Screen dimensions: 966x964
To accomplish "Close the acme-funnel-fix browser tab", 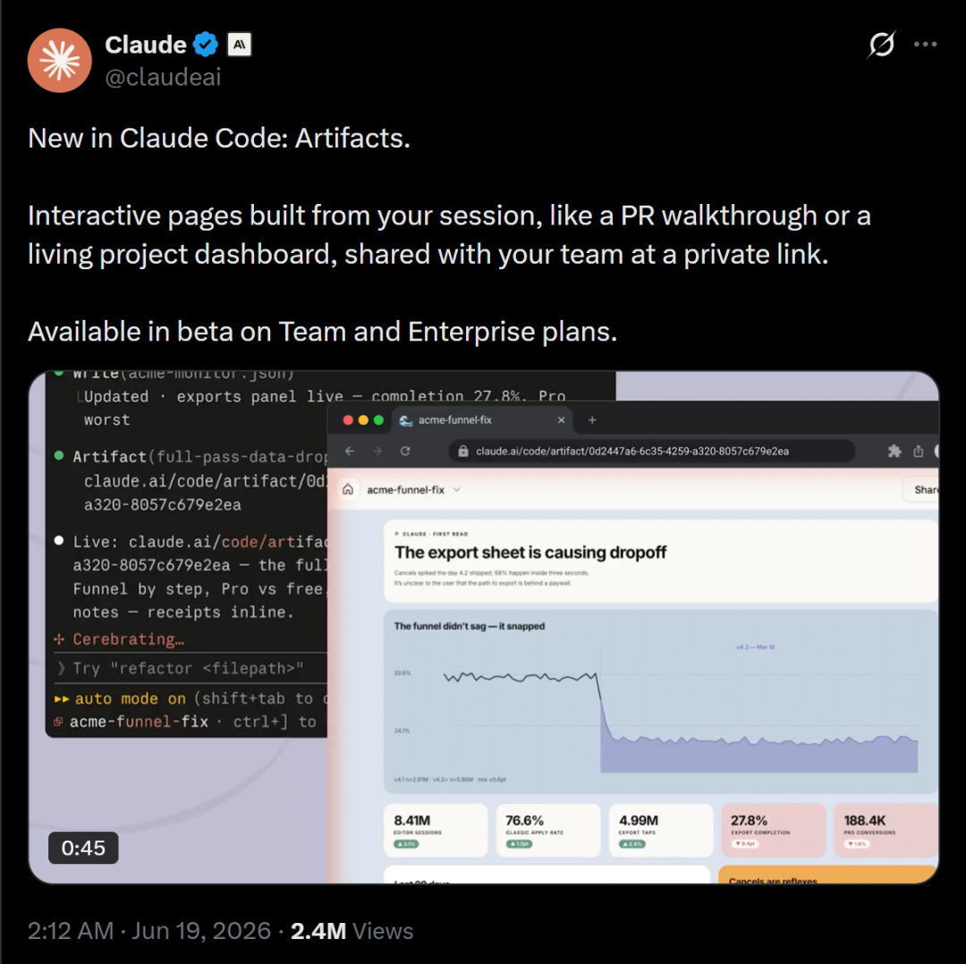I will point(561,420).
